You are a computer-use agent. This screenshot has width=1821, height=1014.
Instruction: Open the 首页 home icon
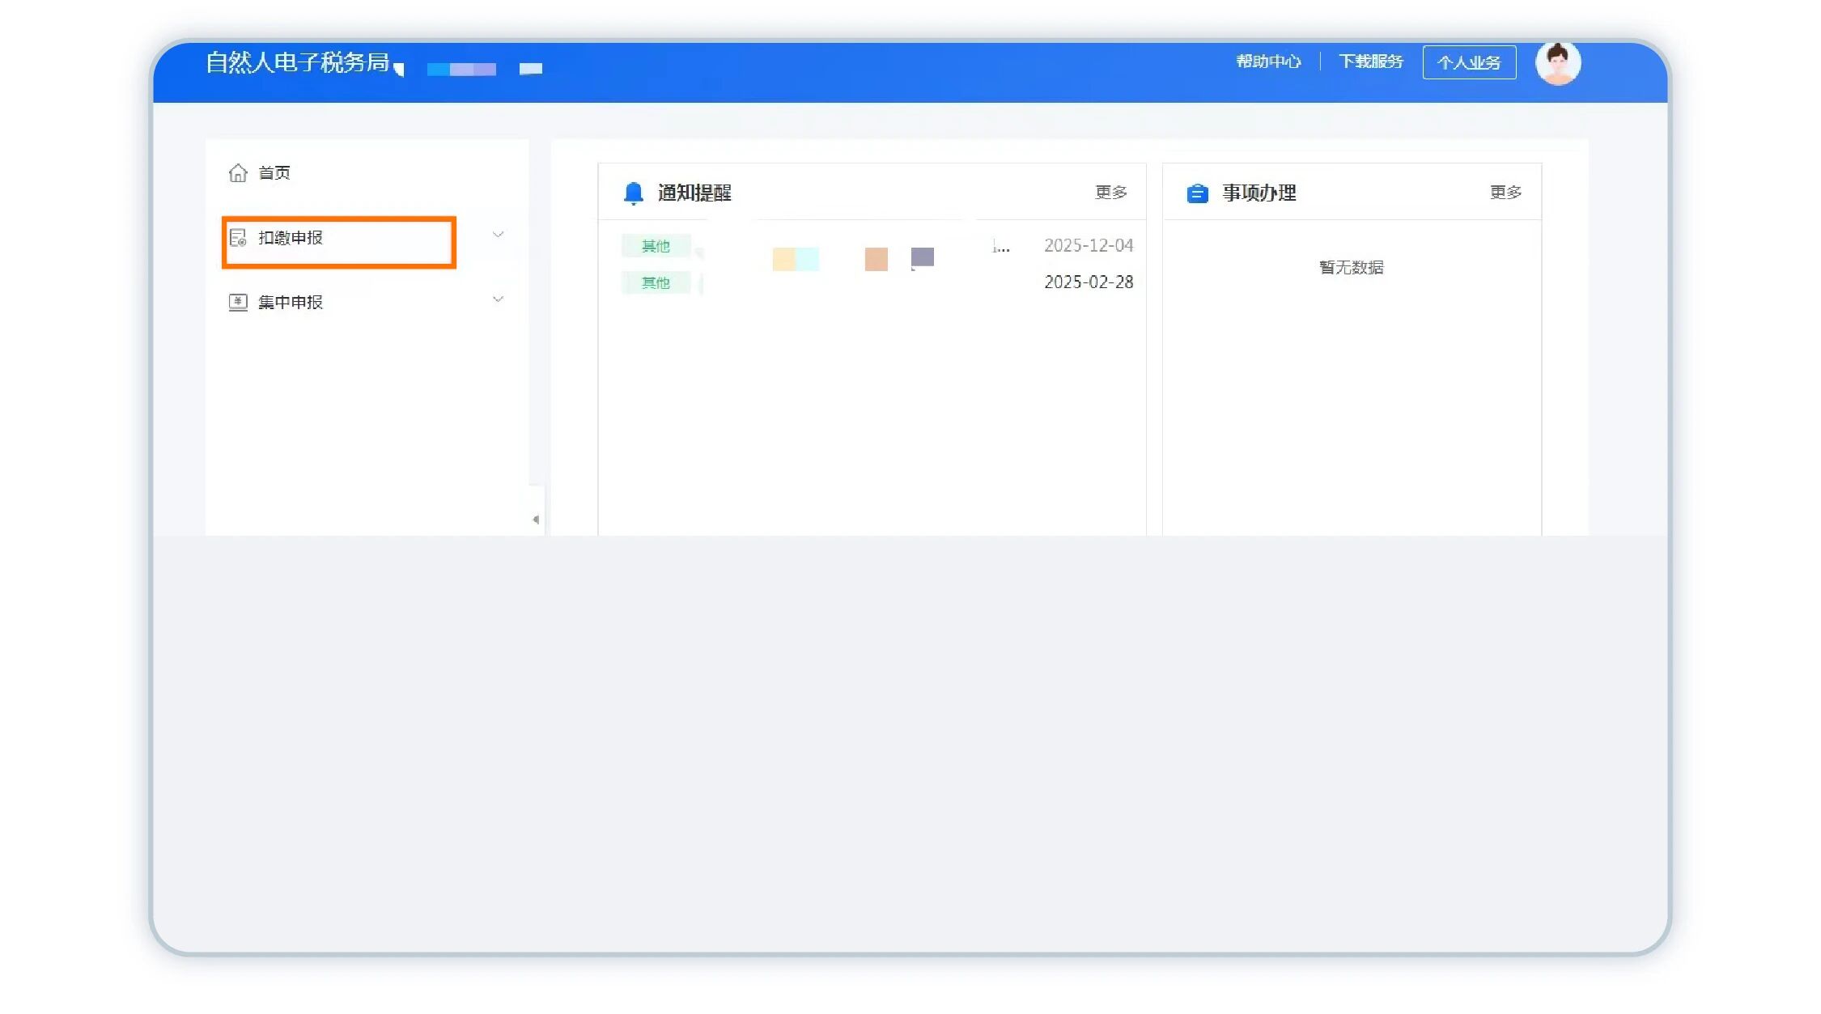coord(237,173)
